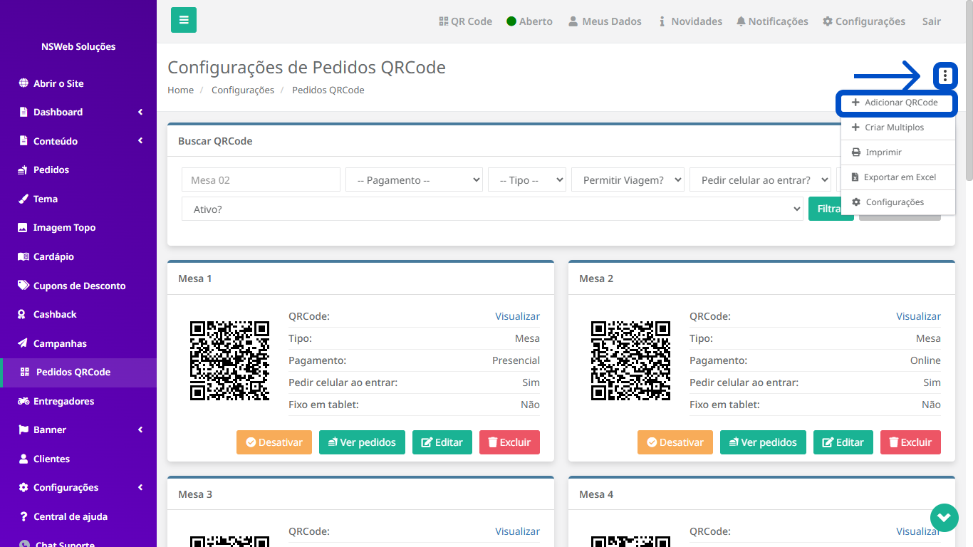This screenshot has width=973, height=547.
Task: Click Visualizar link on Mesa 1 card
Action: pyautogui.click(x=518, y=316)
